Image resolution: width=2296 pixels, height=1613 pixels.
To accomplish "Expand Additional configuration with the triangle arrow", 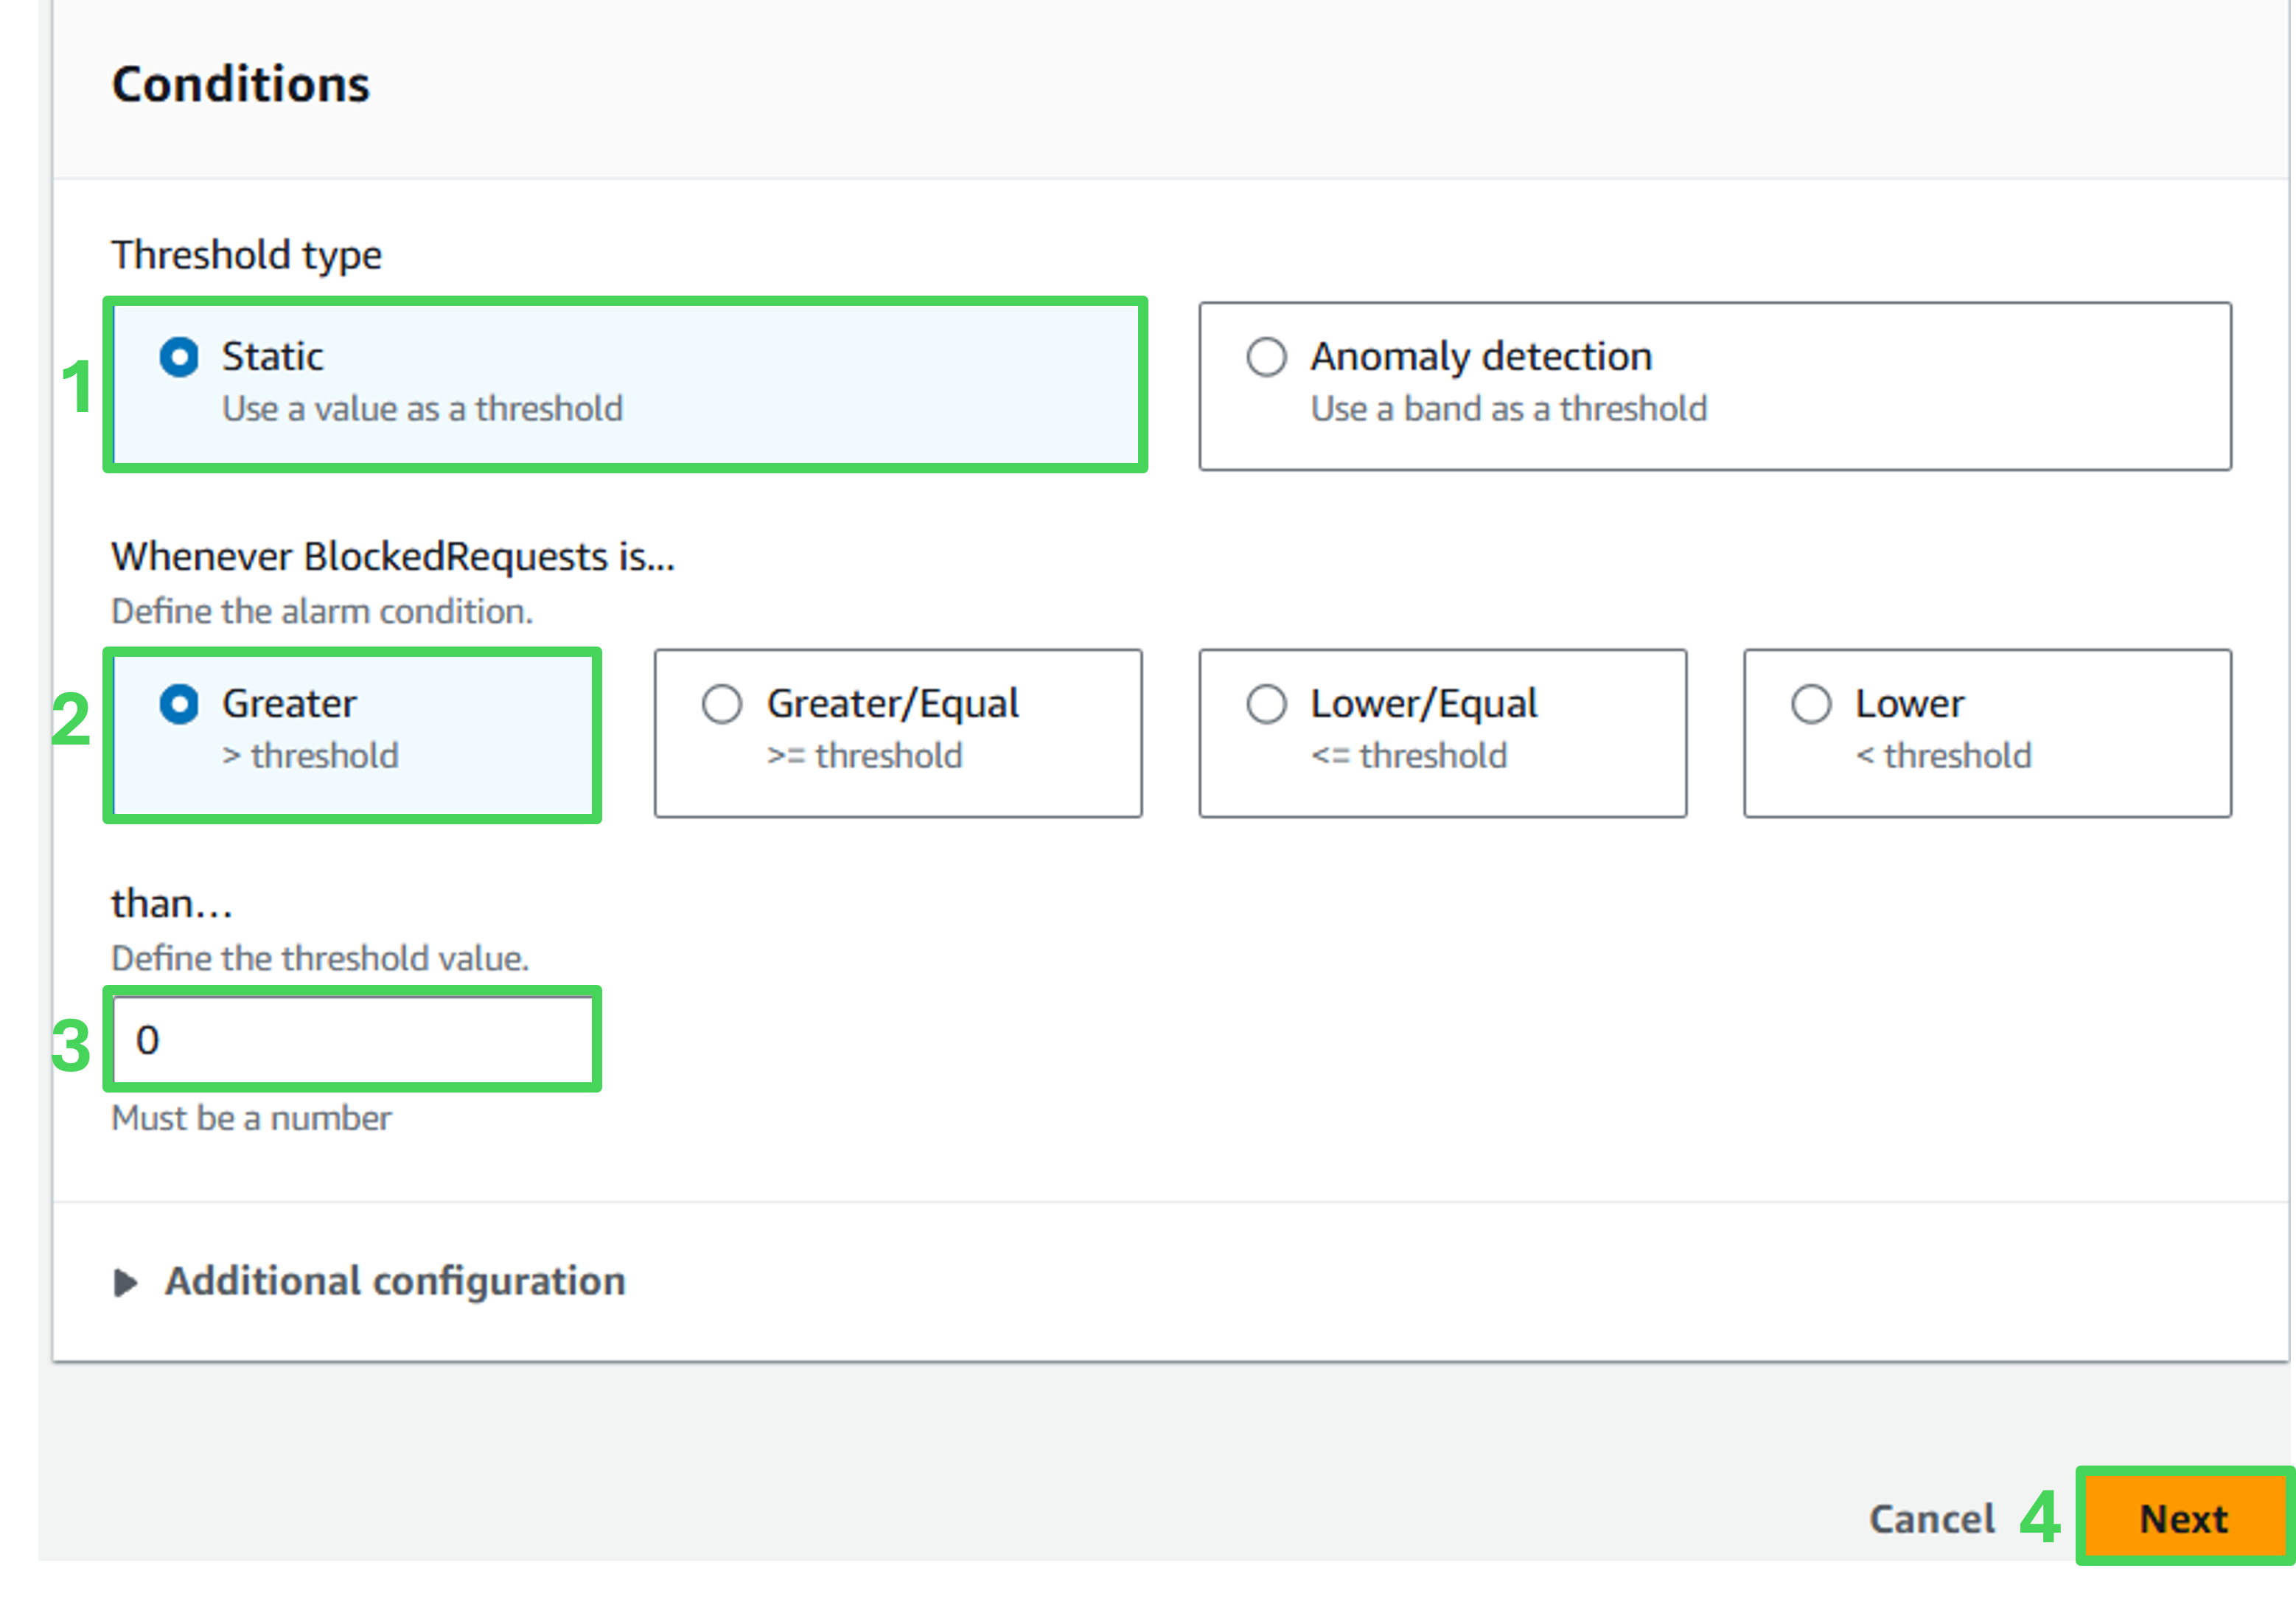I will click(x=125, y=1282).
